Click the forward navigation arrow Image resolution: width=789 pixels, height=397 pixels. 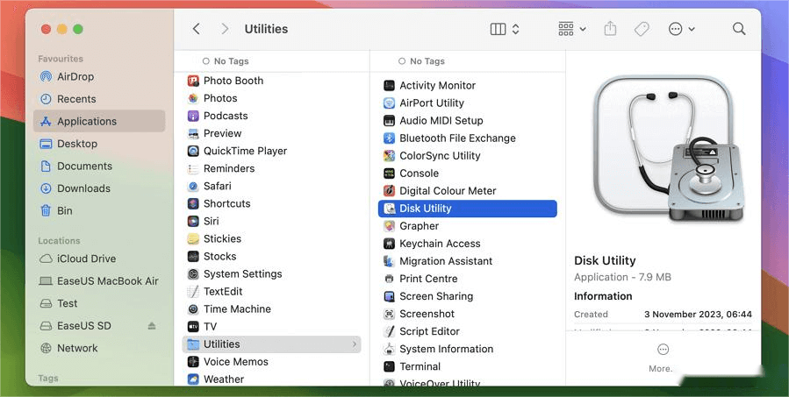tap(225, 29)
